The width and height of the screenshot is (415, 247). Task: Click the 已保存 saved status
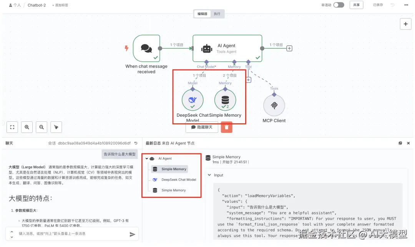(378, 5)
